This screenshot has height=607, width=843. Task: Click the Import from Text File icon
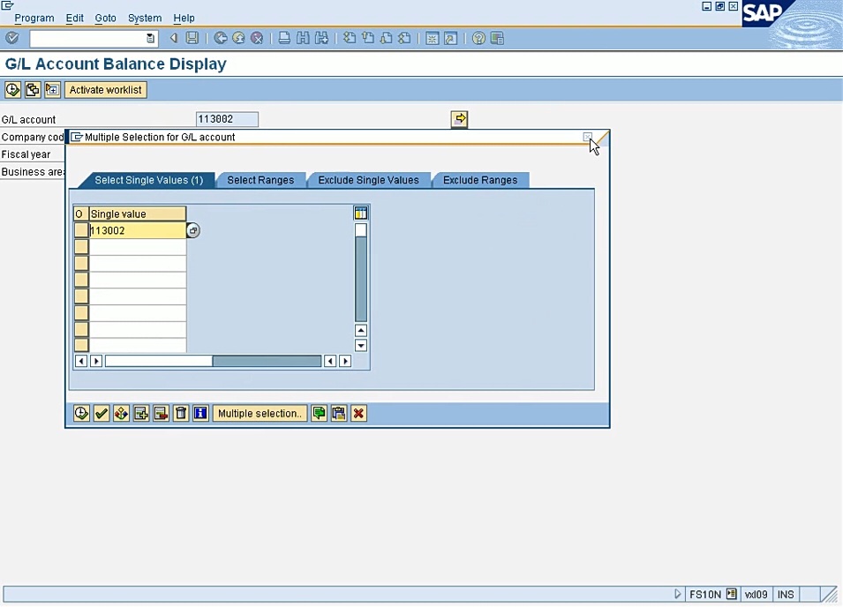pyautogui.click(x=319, y=413)
